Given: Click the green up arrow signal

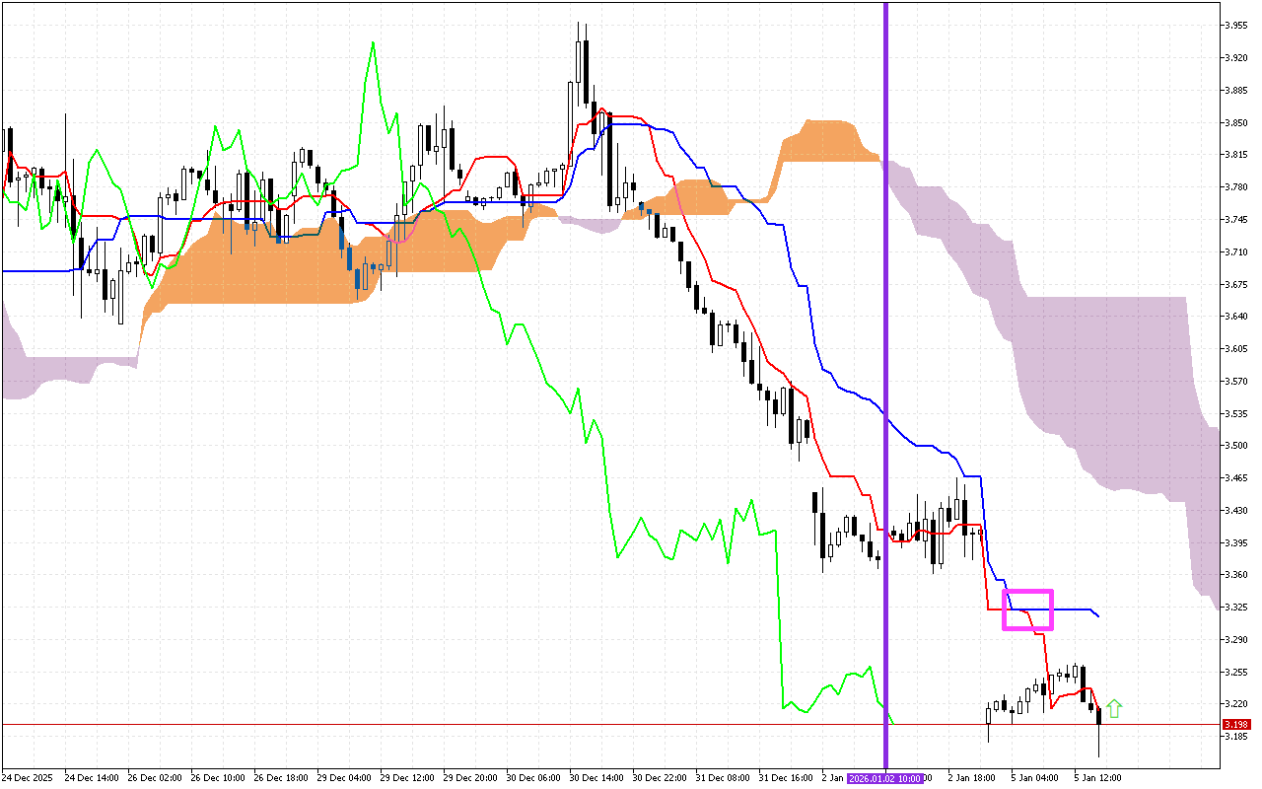Looking at the screenshot, I should (x=1114, y=708).
